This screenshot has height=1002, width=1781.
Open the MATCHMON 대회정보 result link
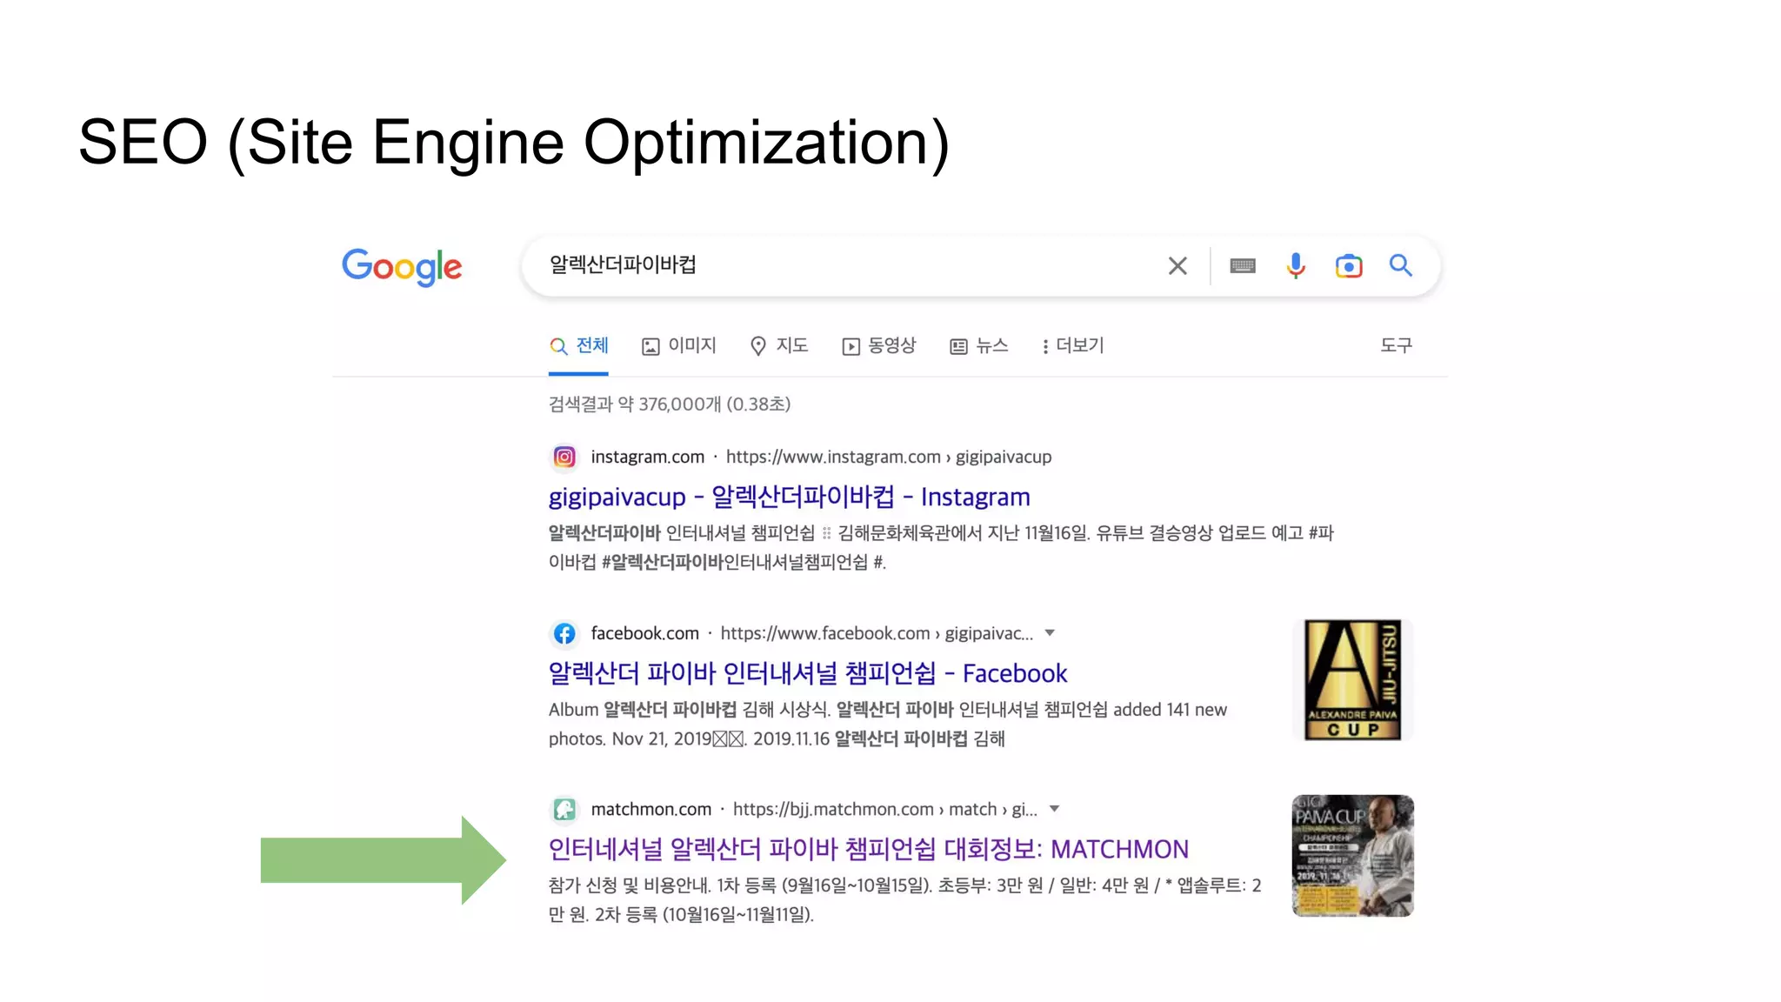pyautogui.click(x=868, y=849)
